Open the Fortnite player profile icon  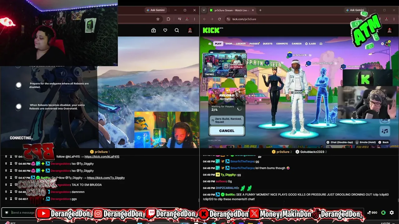tap(387, 44)
